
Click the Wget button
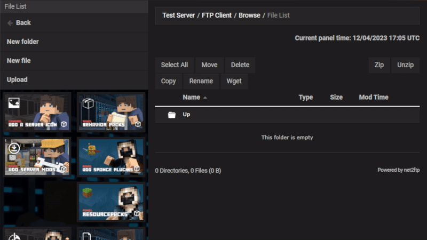[x=234, y=82]
